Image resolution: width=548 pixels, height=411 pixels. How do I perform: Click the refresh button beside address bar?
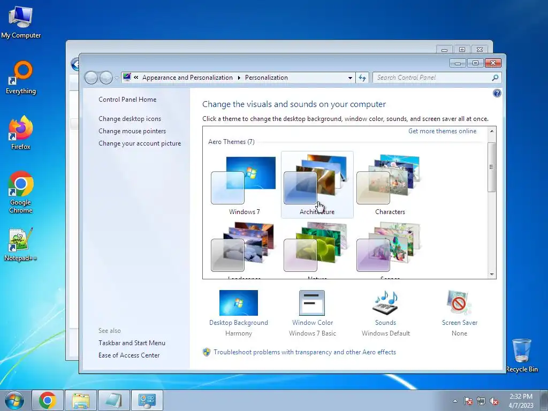point(362,78)
